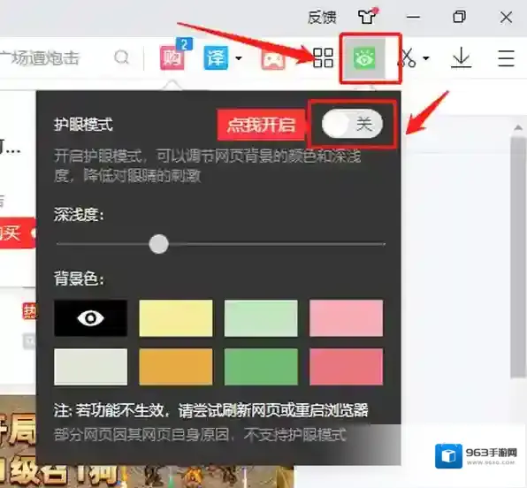Select the scissors screenshot tool
527x488 pixels.
click(x=408, y=58)
